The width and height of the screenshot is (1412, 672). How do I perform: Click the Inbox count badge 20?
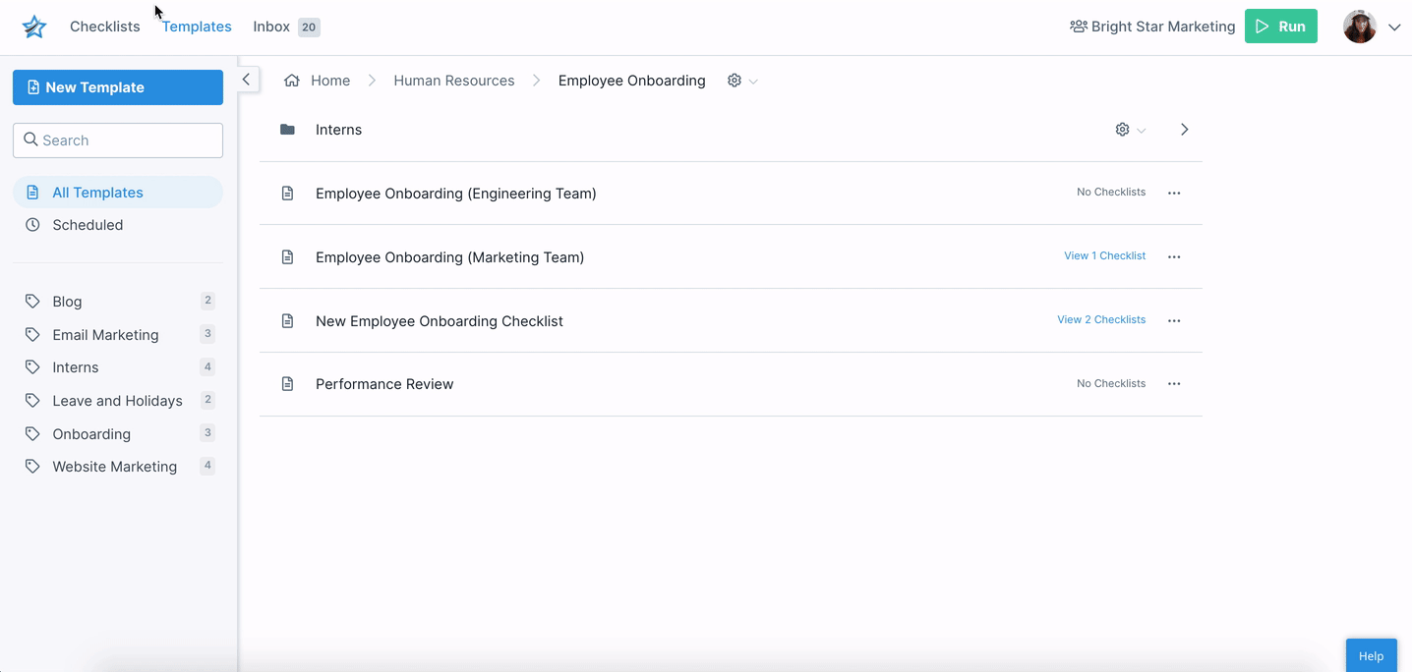pyautogui.click(x=309, y=28)
